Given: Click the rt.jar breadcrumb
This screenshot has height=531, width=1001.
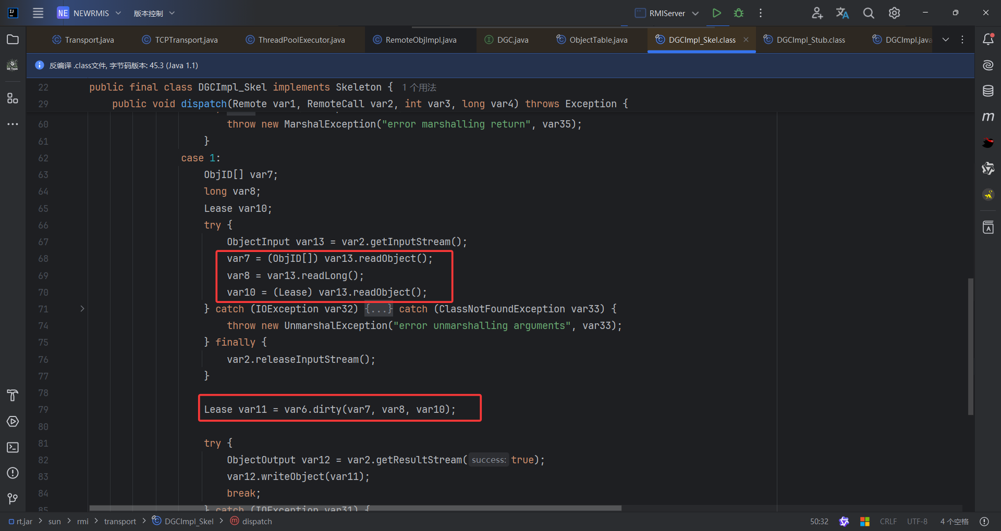Looking at the screenshot, I should coord(20,522).
